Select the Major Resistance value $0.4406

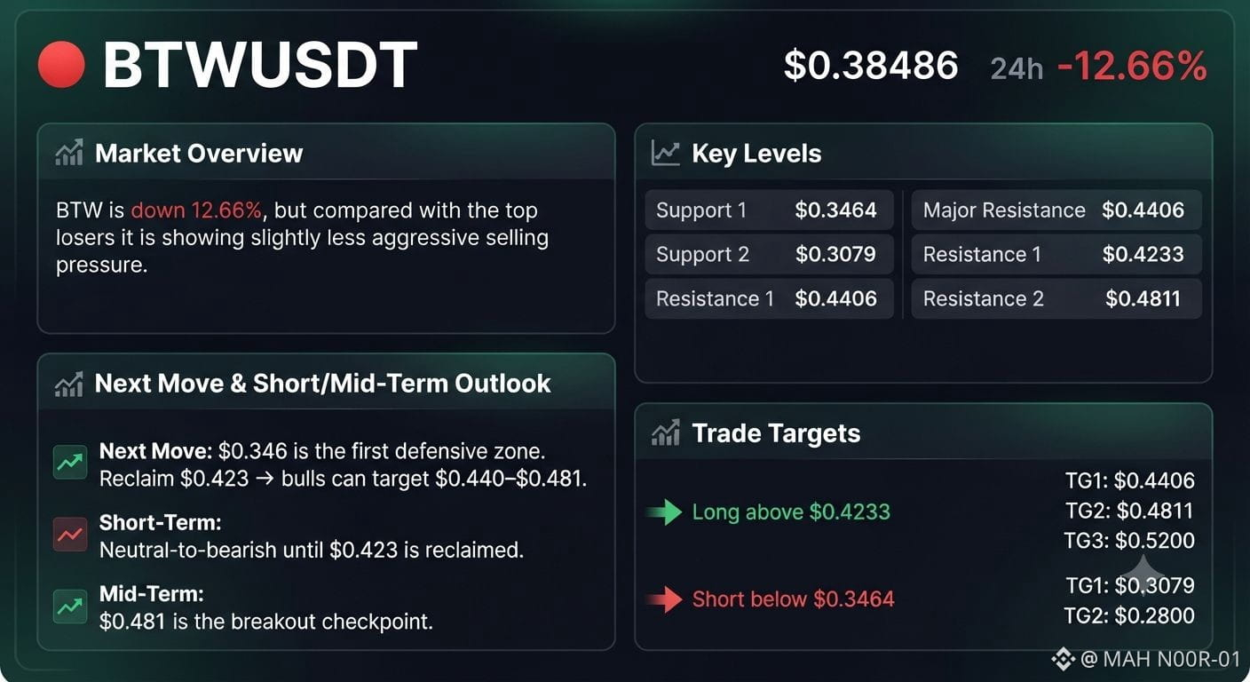1143,210
